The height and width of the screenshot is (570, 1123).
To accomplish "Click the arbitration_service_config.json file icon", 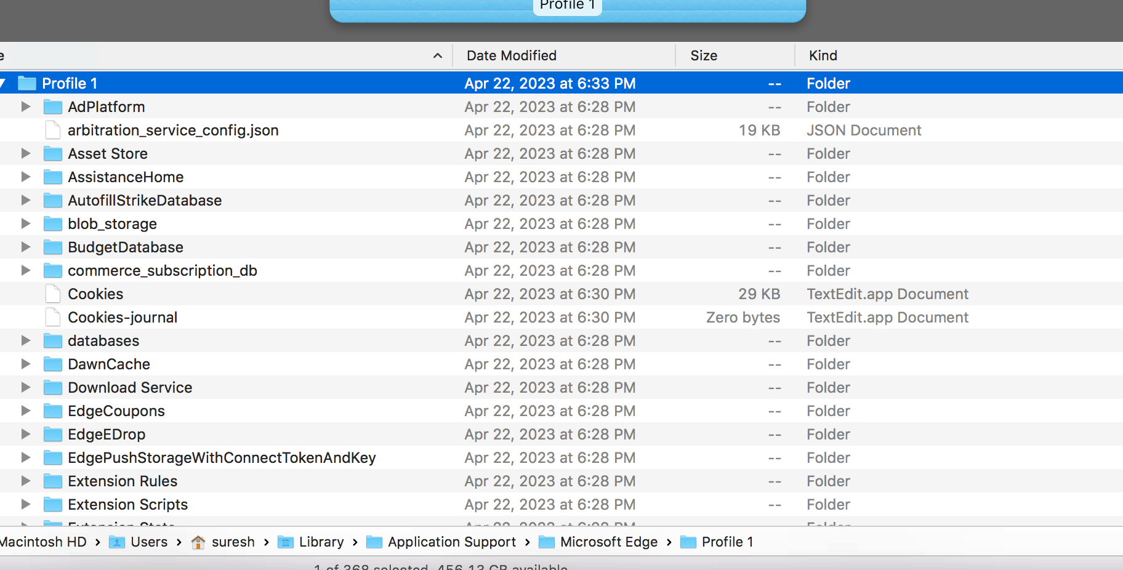I will tap(53, 130).
